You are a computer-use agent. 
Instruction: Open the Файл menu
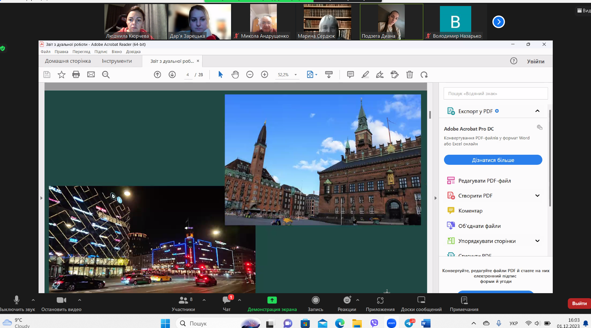(45, 52)
